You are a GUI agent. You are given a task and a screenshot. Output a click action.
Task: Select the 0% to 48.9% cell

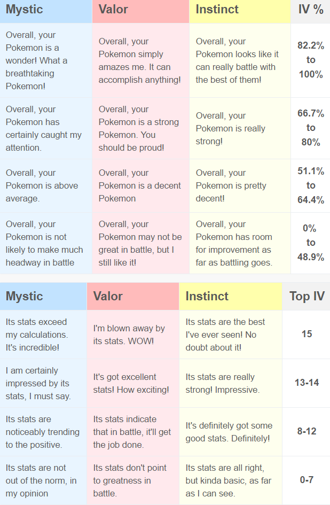point(310,243)
